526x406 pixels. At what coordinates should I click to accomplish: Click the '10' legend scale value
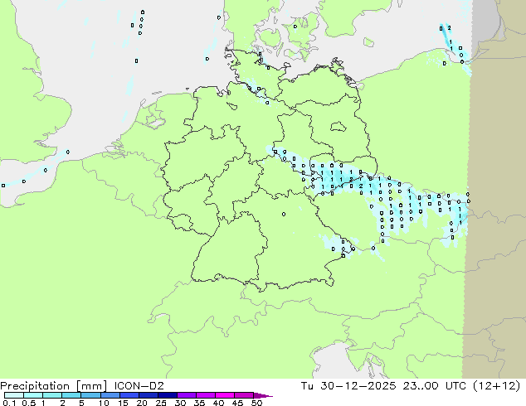(x=104, y=403)
